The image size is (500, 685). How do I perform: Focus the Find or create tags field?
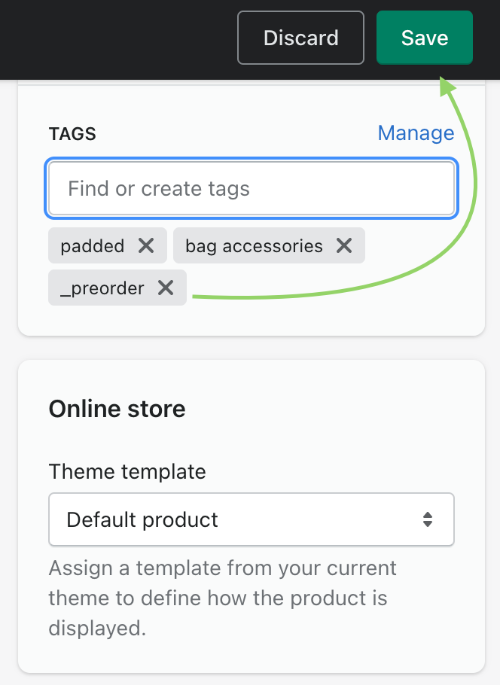pos(251,188)
